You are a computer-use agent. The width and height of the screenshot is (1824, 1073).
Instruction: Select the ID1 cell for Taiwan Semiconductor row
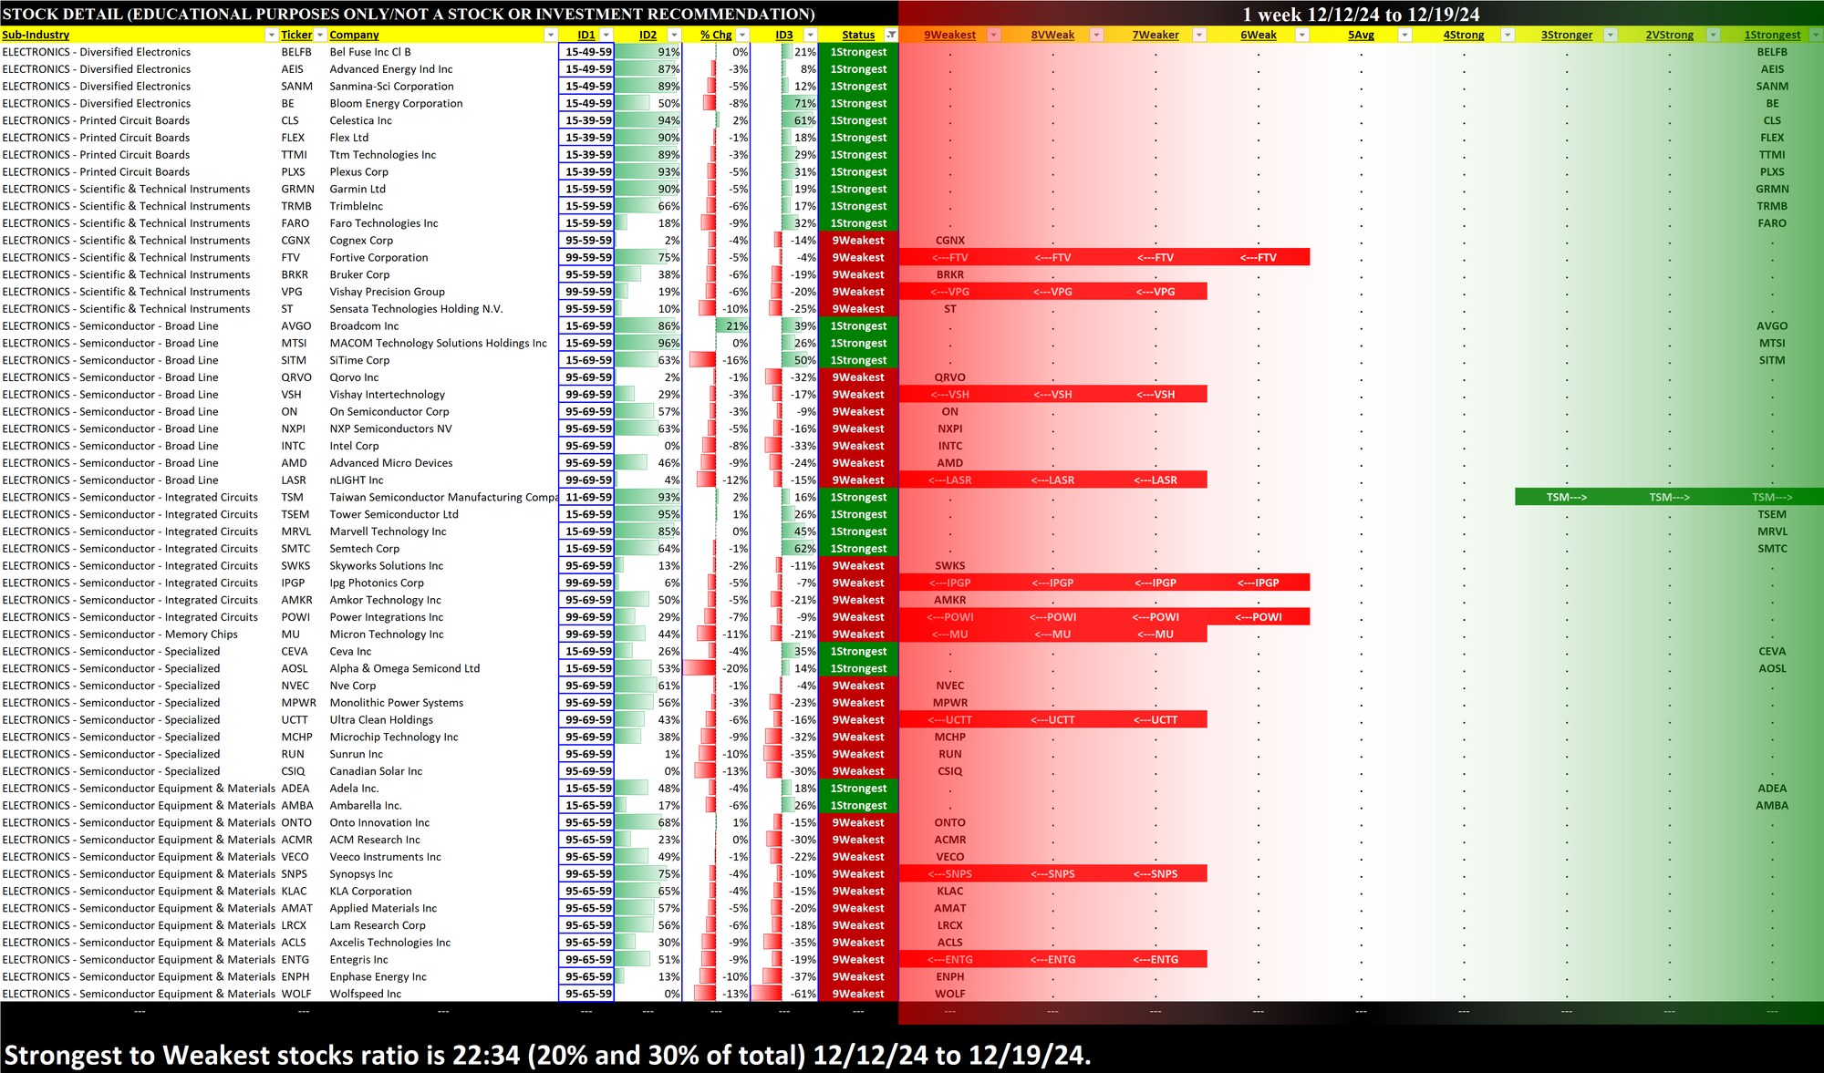tap(586, 498)
